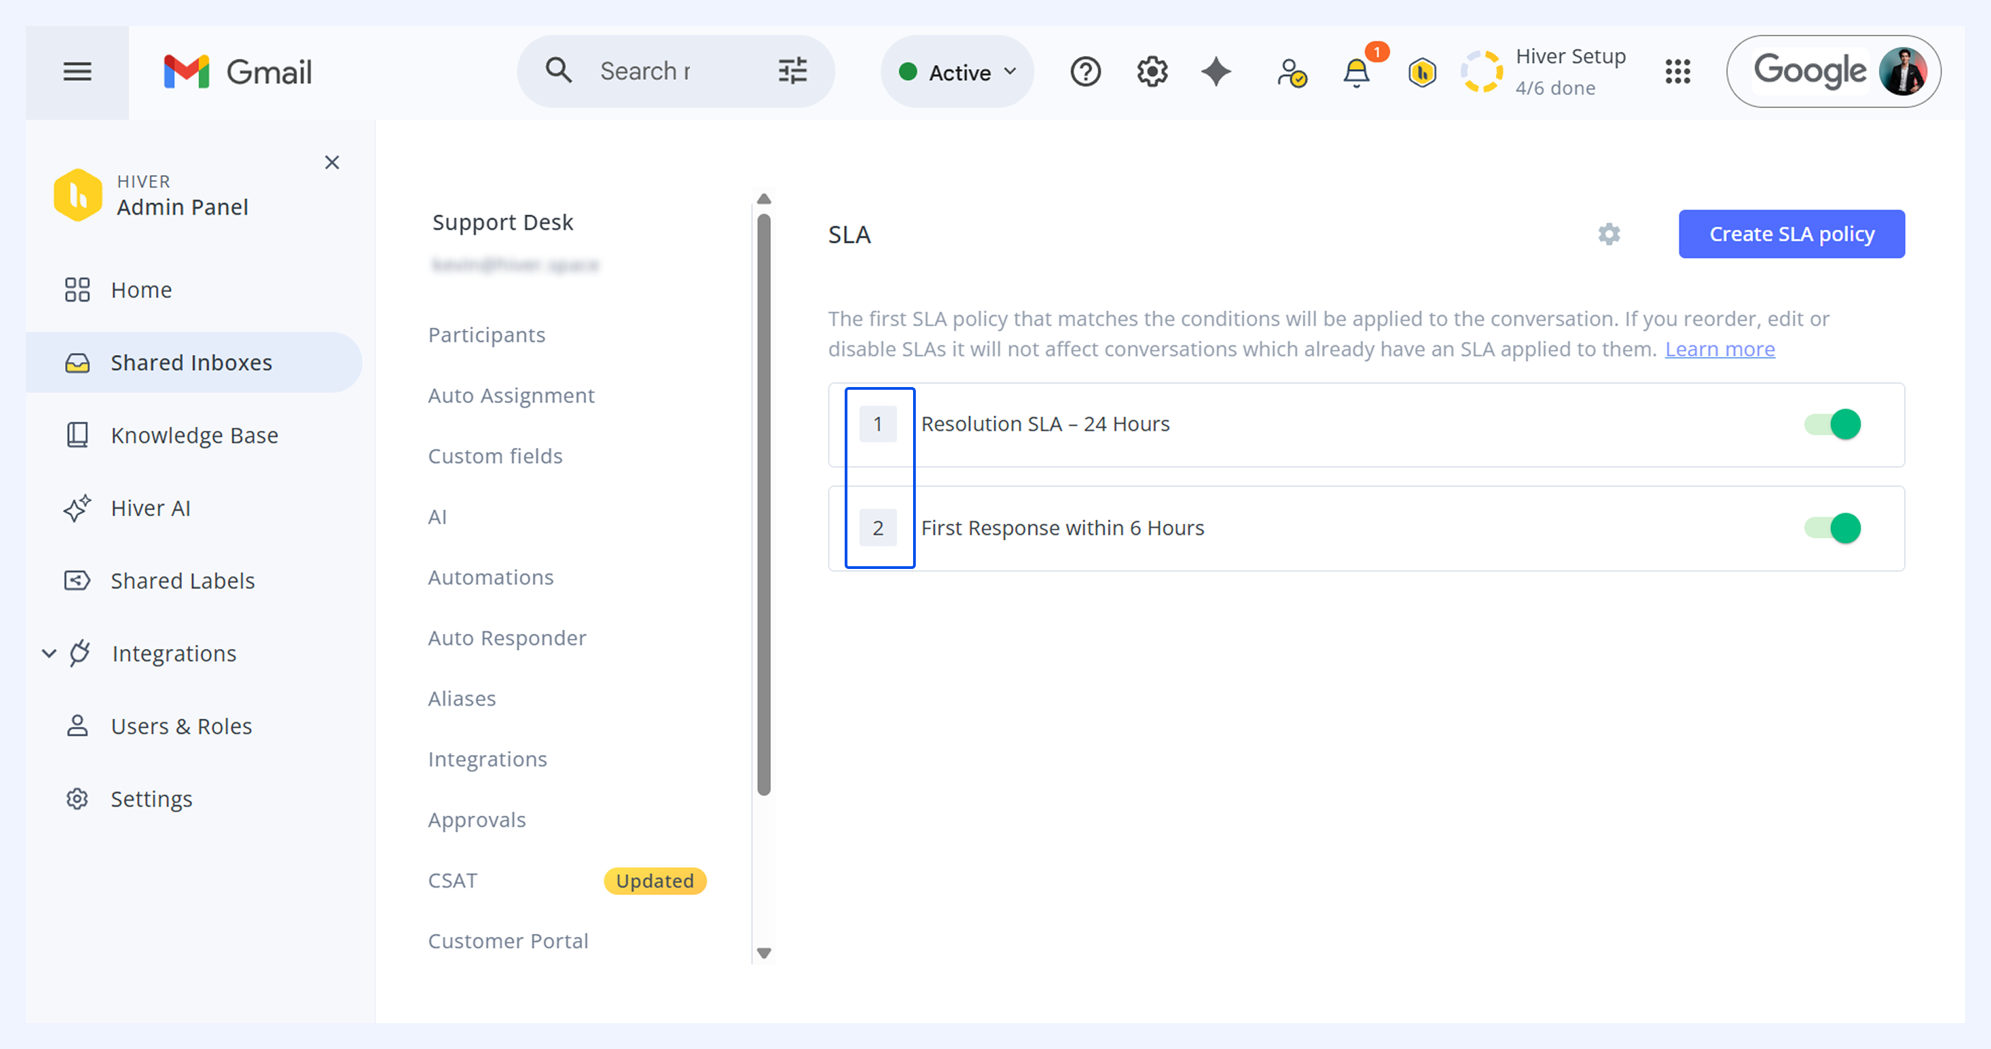
Task: Open Integrations in Support Desk settings list
Action: click(x=488, y=759)
